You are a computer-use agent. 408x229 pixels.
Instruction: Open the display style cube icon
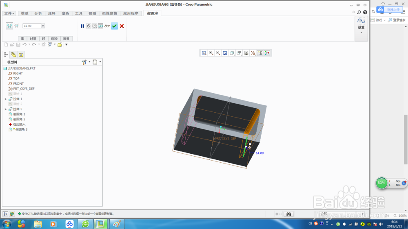pyautogui.click(x=232, y=53)
